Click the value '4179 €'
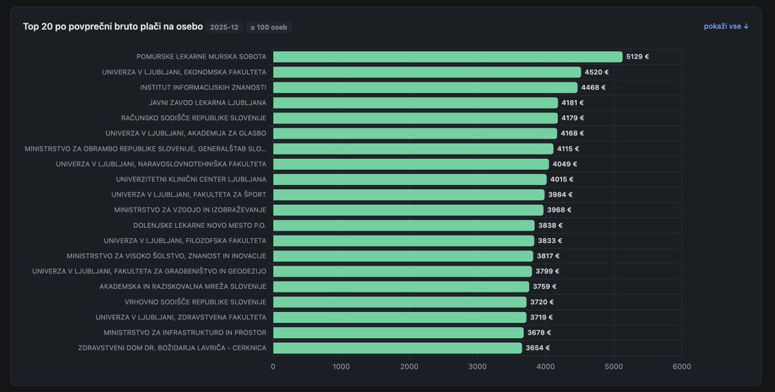This screenshot has width=775, height=392. [573, 118]
